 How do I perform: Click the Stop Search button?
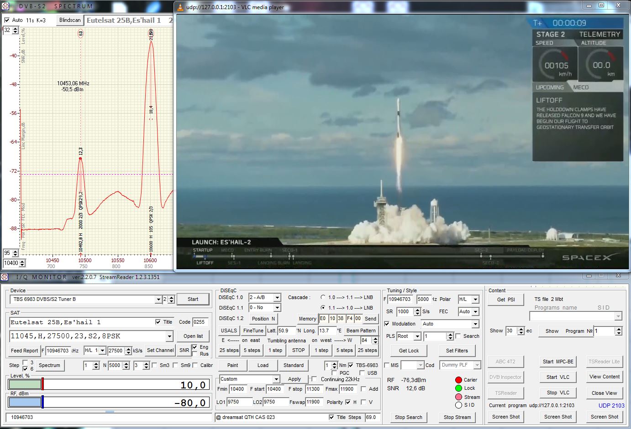coord(409,417)
